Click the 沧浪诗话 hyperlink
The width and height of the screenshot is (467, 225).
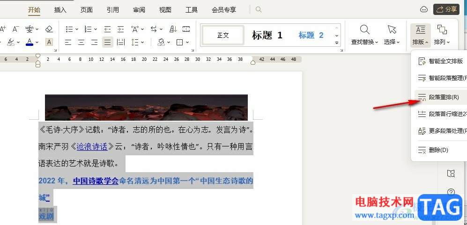pyautogui.click(x=92, y=147)
